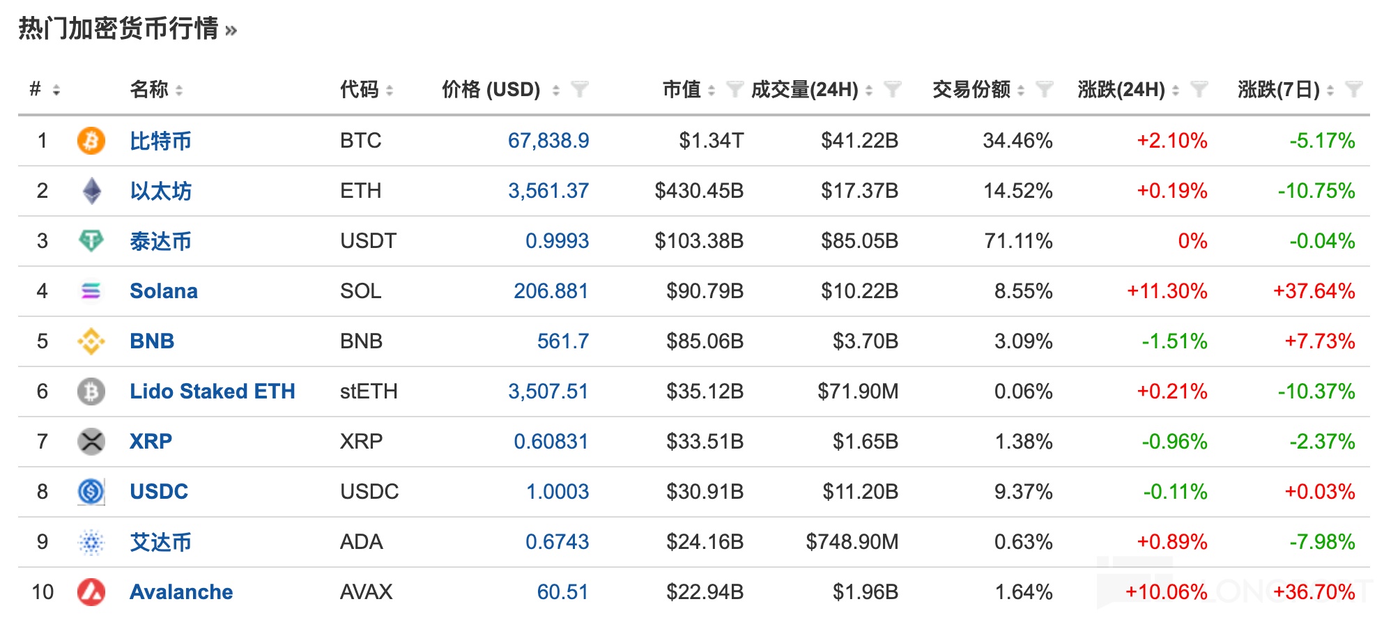This screenshot has width=1384, height=620.
Task: Click the Solana striped logo icon
Action: click(91, 291)
